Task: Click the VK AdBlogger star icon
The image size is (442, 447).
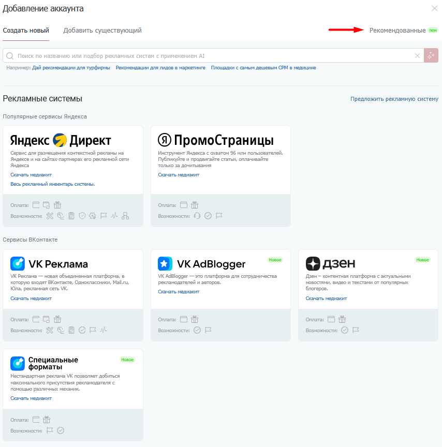Action: coord(165,264)
